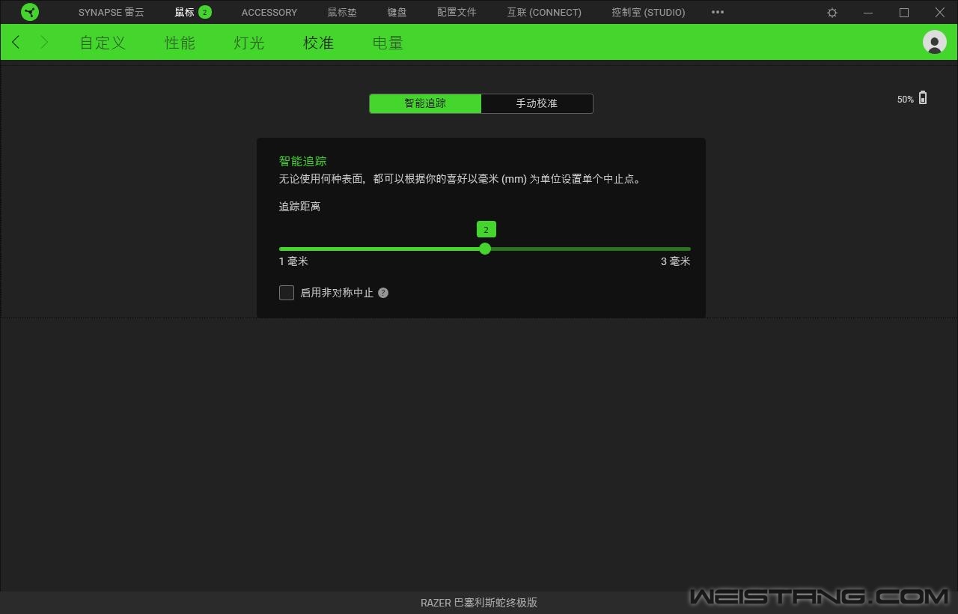Switch to 智能追踪 mode
The image size is (958, 614).
(425, 103)
